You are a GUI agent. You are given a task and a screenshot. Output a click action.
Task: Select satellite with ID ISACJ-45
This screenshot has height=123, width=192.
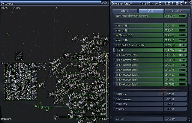coord(150,70)
